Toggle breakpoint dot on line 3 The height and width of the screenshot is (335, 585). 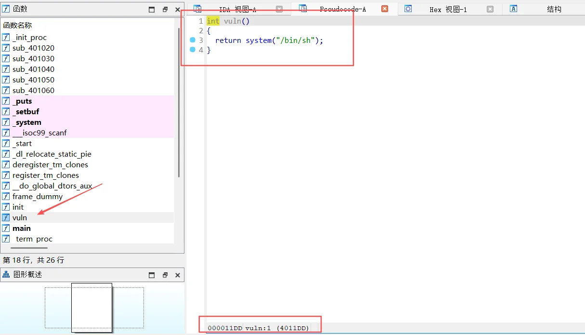[193, 40]
